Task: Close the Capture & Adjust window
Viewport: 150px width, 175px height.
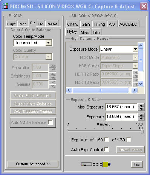Action: click(x=144, y=6)
